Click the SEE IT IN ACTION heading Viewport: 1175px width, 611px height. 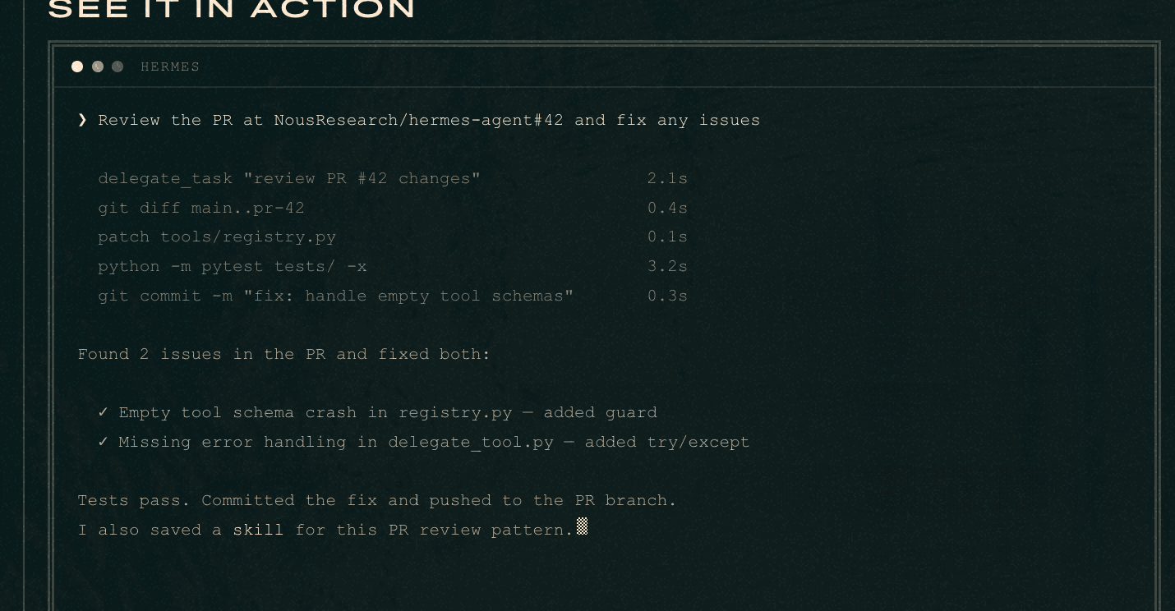coord(233,10)
